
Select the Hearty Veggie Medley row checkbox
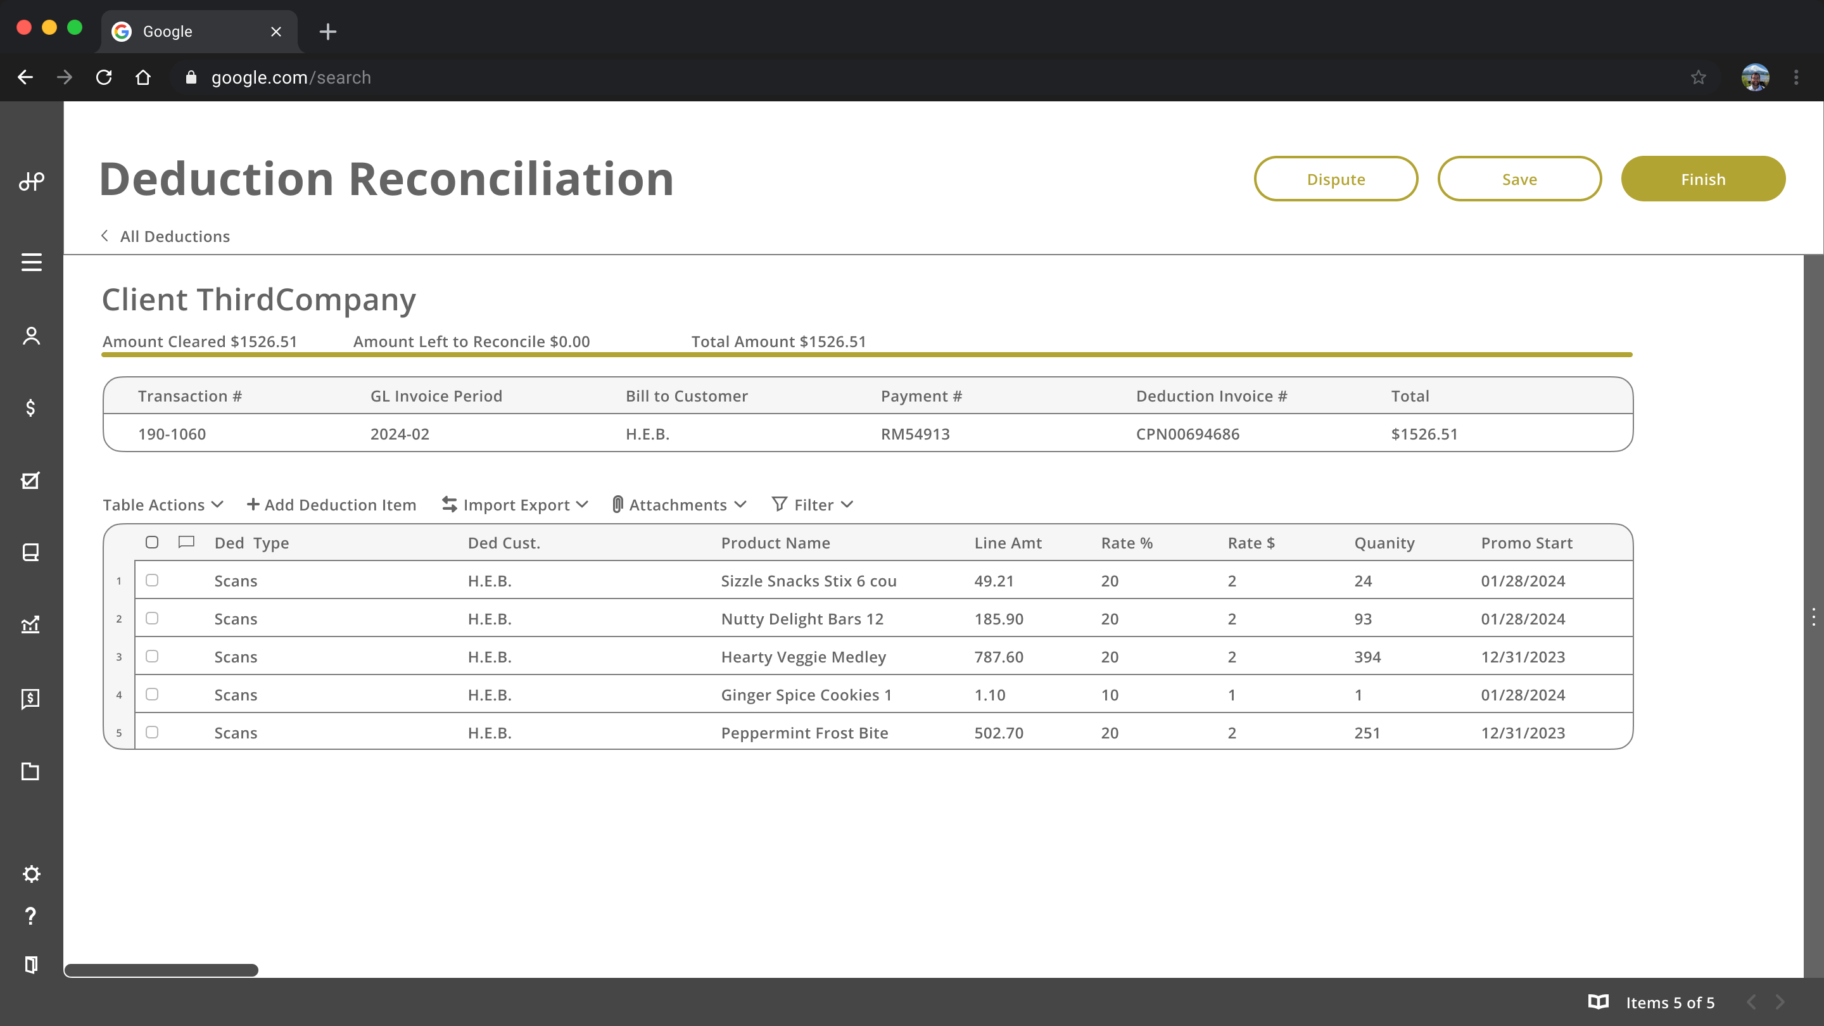[151, 656]
